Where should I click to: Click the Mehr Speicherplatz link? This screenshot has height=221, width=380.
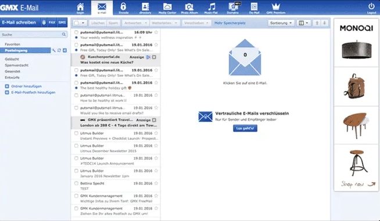(x=230, y=23)
